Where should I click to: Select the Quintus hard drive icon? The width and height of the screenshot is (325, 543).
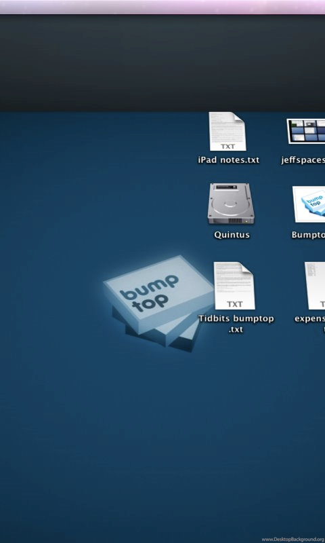click(x=231, y=204)
